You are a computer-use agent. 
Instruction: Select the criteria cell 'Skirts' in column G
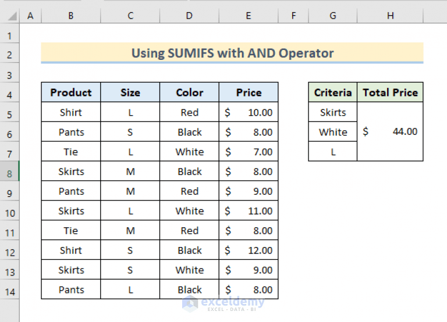tap(333, 112)
